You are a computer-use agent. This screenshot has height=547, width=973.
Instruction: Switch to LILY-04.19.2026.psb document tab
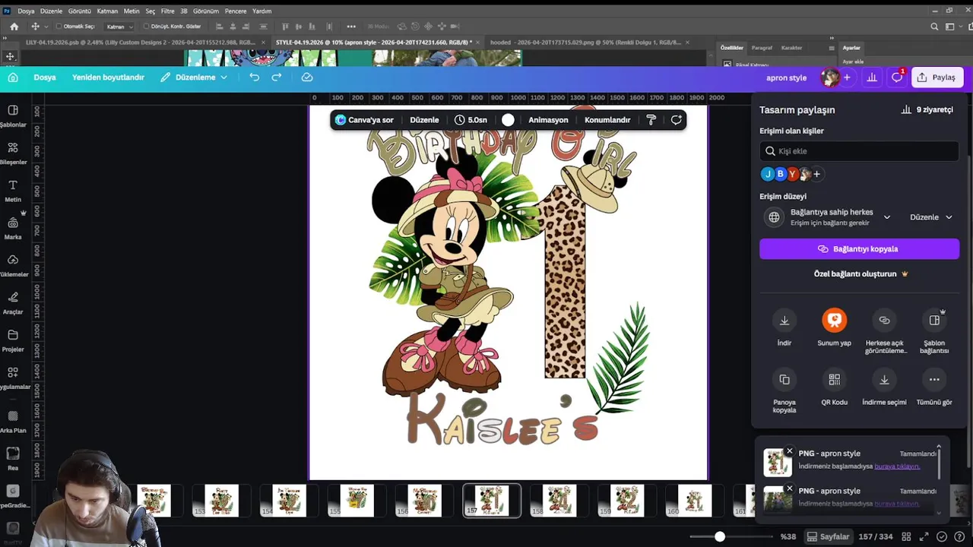(141, 43)
